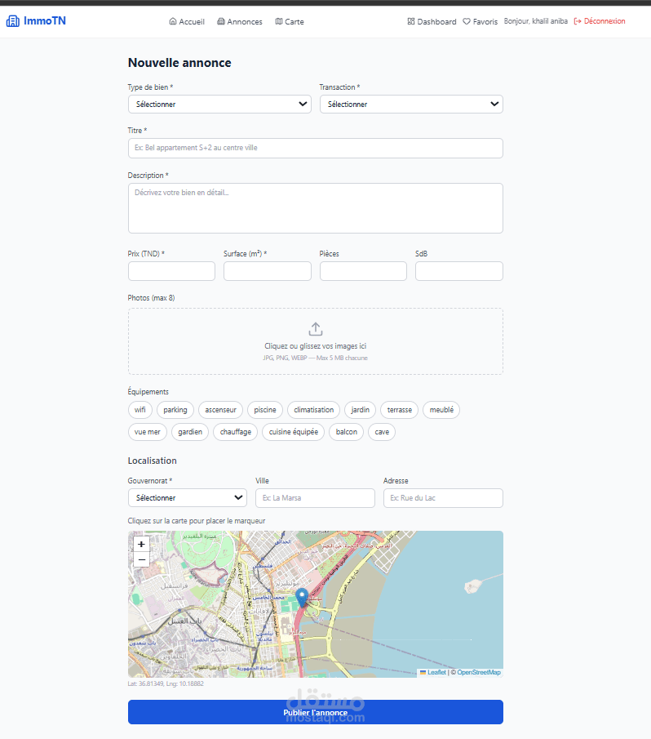Open the Gouvernorat dropdown
Screen dimensions: 651x739
(x=188, y=497)
